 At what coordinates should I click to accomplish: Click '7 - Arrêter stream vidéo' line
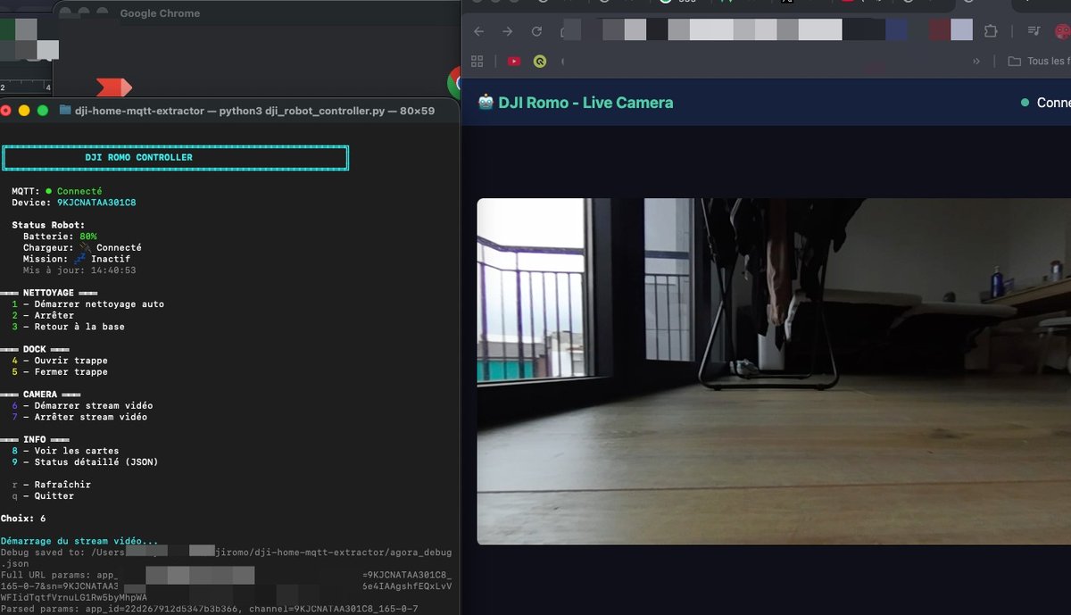tap(79, 417)
